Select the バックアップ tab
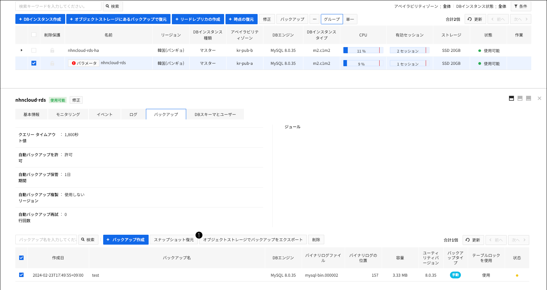Screen dimensions: 547x290 [166, 114]
